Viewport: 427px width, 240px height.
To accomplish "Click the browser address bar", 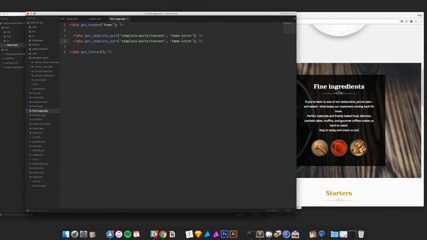I will pyautogui.click(x=348, y=21).
